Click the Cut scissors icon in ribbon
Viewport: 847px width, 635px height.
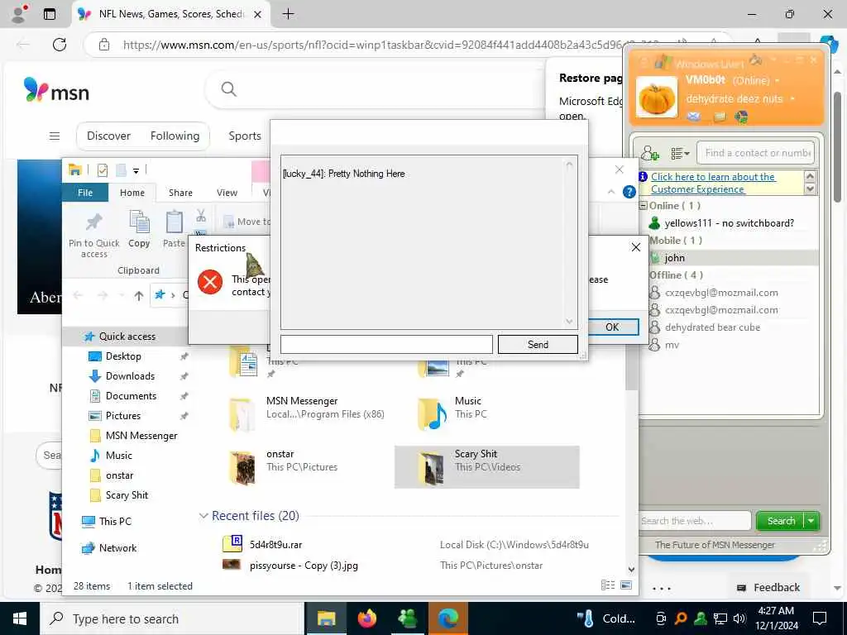201,216
